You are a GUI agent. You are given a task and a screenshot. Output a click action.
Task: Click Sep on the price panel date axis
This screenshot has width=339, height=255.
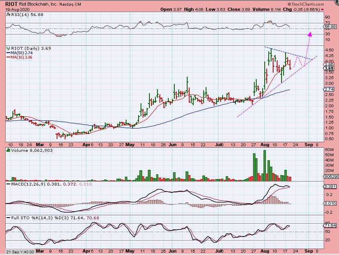309,145
